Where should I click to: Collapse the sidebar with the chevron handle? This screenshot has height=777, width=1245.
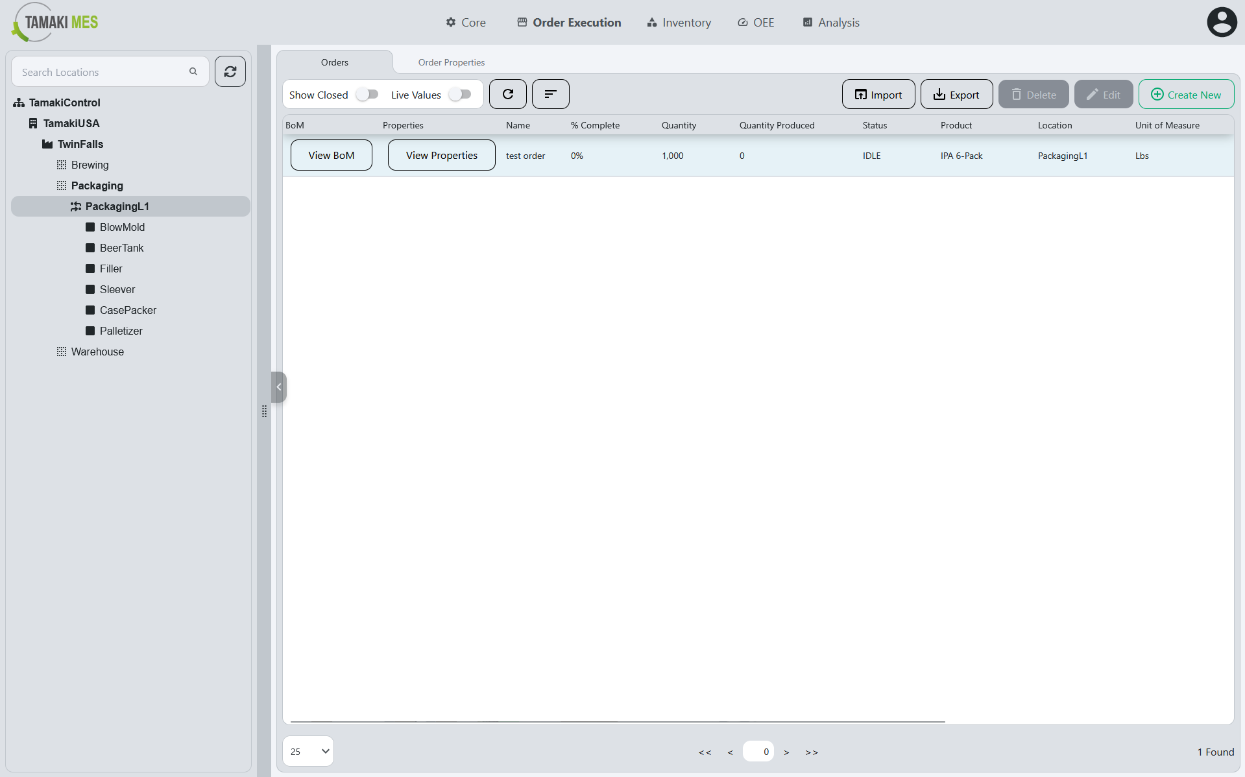coord(279,387)
